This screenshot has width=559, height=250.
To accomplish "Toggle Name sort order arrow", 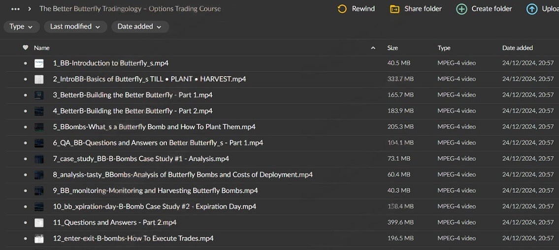I will click(x=373, y=48).
